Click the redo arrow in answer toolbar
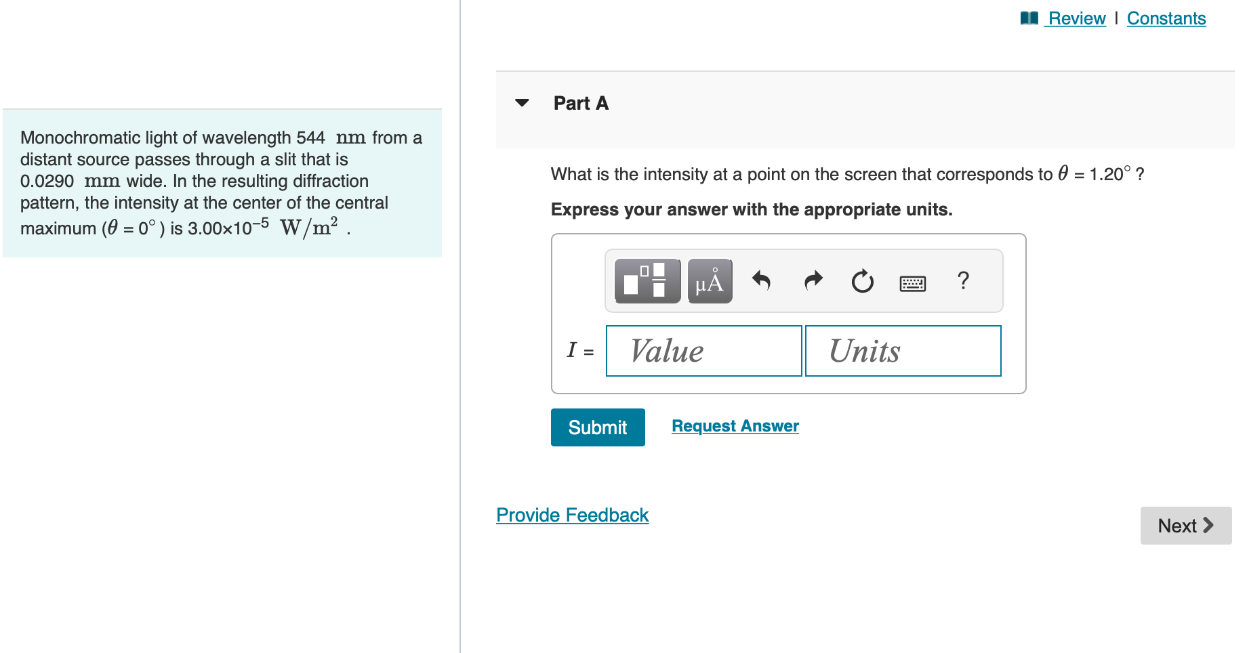The height and width of the screenshot is (653, 1247). tap(813, 280)
